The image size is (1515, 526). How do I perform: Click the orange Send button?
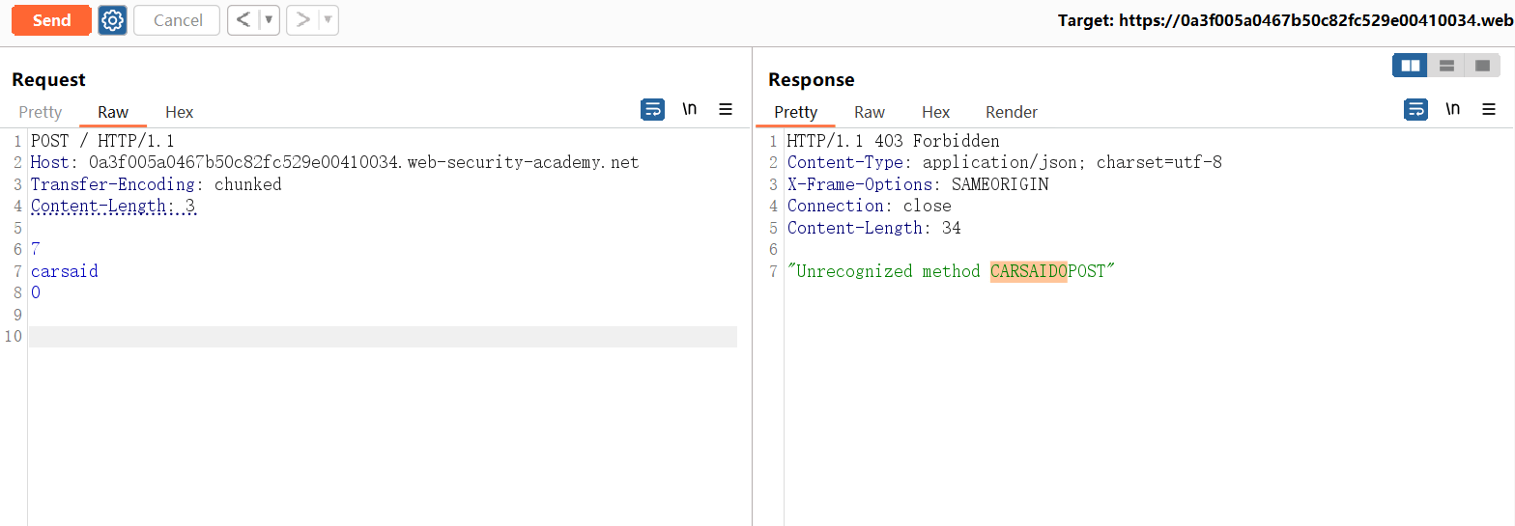pos(51,20)
